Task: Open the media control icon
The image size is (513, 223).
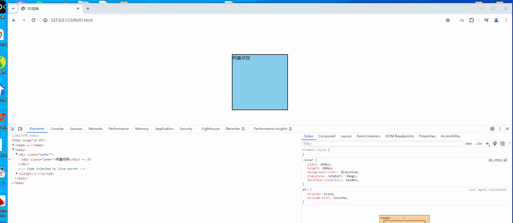Action: 486,20
